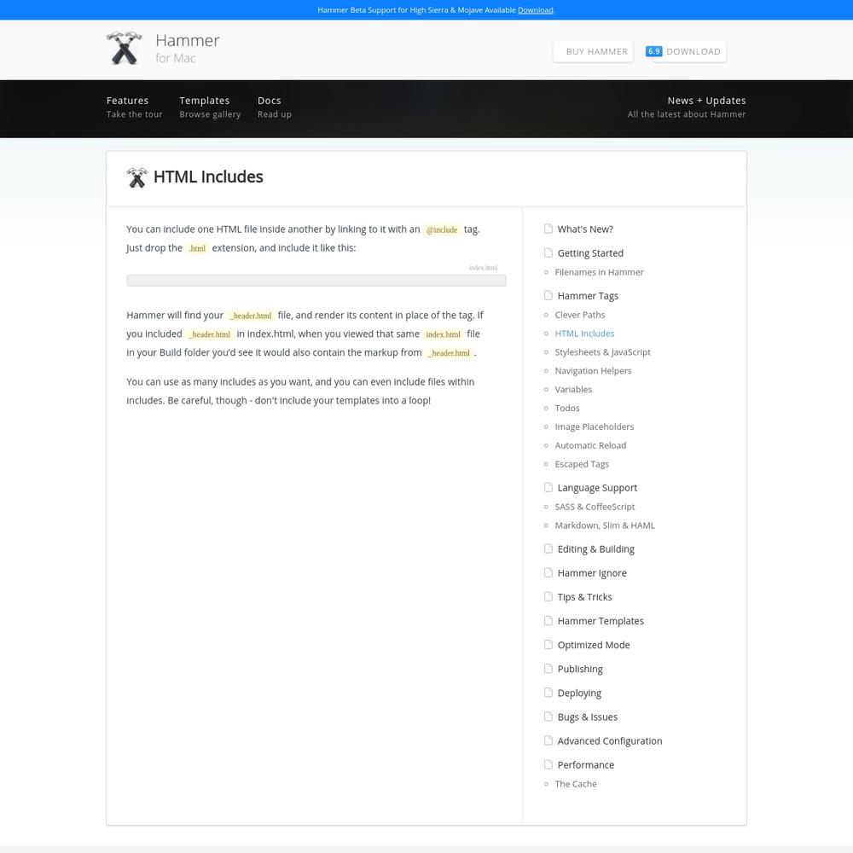Screen dimensions: 853x853
Task: Click the Hammer logo icon in header
Action: (x=125, y=49)
